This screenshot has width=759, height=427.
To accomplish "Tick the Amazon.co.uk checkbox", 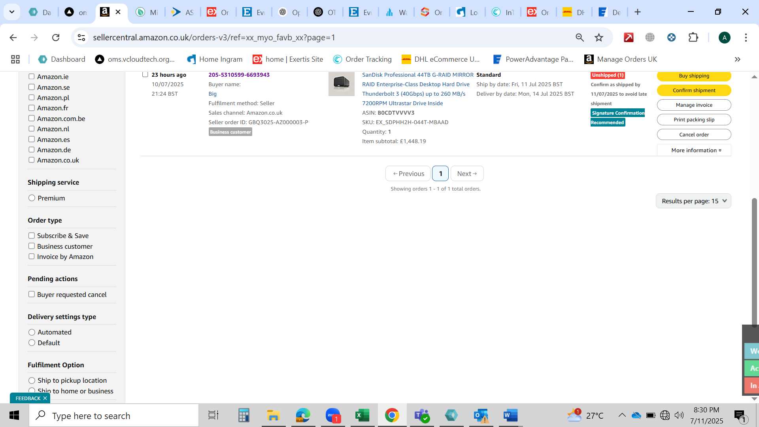I will click(x=32, y=160).
